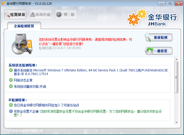
Task: Click the JHBank logo
Action: (152, 18)
